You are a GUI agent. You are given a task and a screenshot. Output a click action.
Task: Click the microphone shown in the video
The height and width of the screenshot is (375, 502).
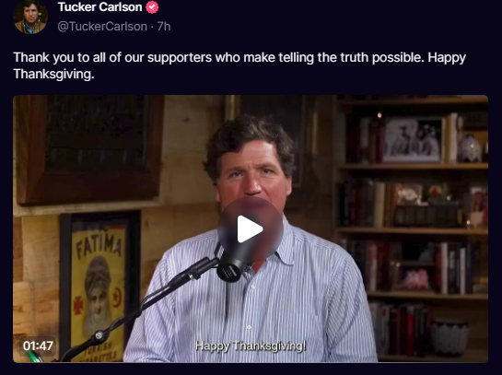pos(231,264)
